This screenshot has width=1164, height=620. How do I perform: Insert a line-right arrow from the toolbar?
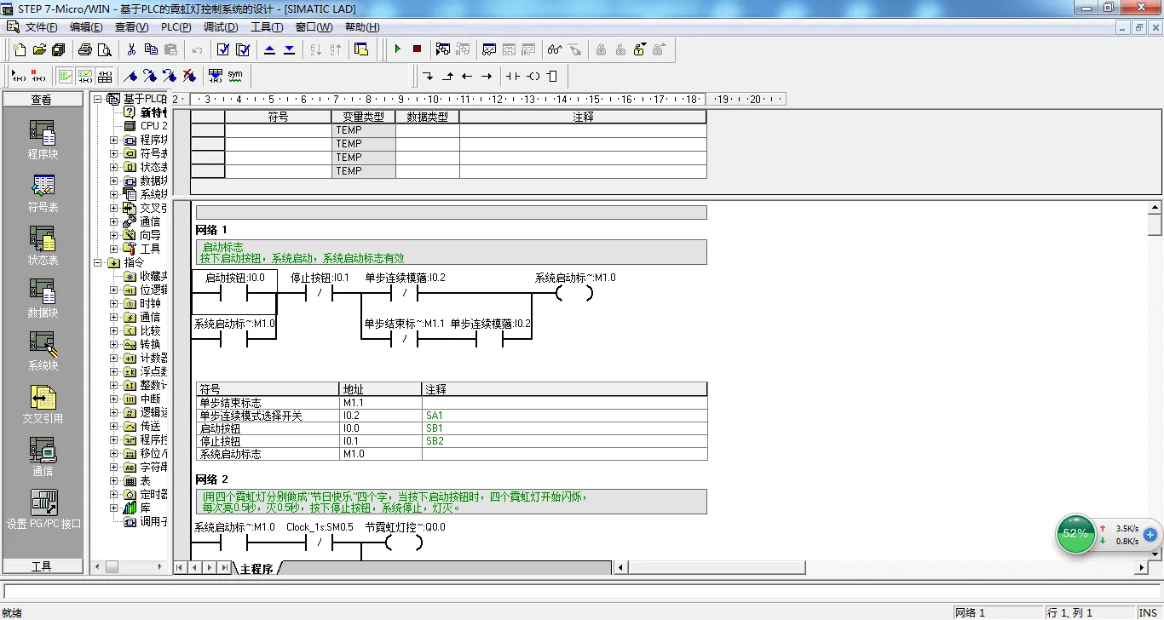pos(487,76)
